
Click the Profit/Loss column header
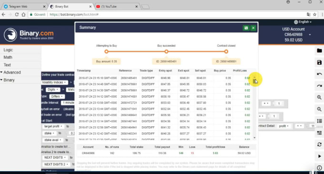click(240, 71)
